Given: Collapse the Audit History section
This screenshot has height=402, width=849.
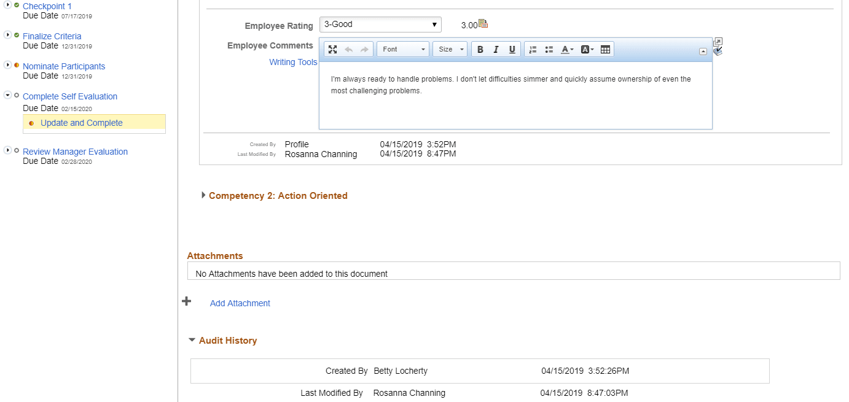Looking at the screenshot, I should click(x=192, y=340).
